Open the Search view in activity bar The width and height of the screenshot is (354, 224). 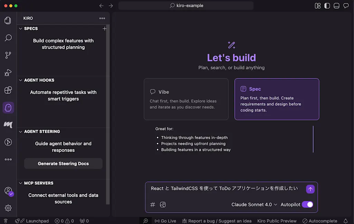coord(8,38)
